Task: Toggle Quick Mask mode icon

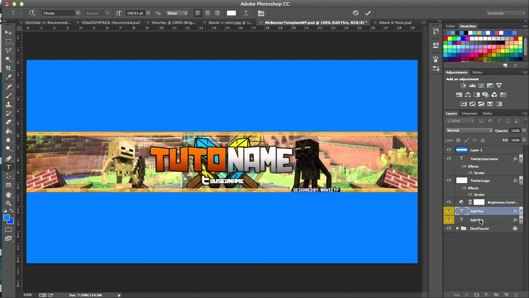Action: (8, 229)
